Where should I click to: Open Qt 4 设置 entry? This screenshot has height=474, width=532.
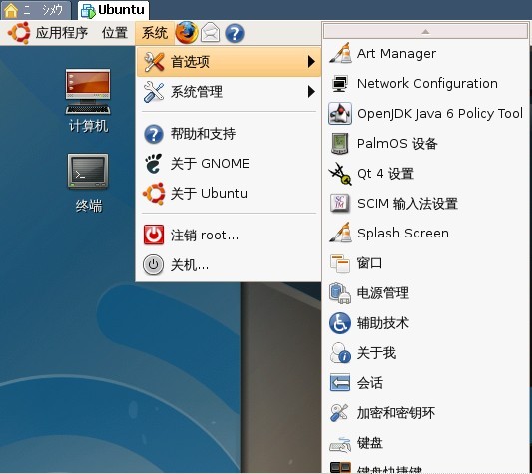425,174
